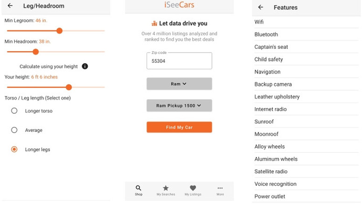Choose Wifi from the features list
364x204 pixels.
point(259,22)
